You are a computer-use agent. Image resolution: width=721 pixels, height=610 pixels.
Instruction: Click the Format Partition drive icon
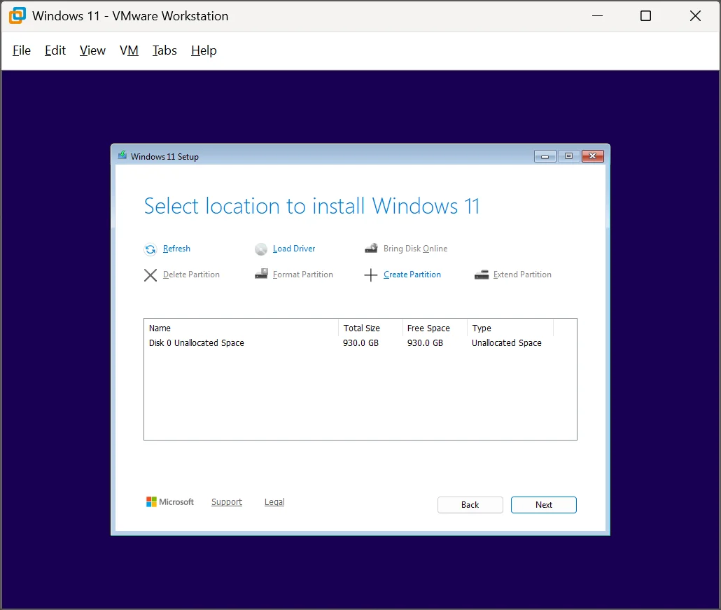261,274
